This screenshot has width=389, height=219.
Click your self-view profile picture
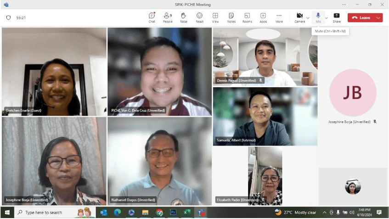pyautogui.click(x=353, y=187)
